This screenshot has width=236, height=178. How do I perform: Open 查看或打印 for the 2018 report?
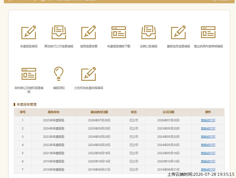208,170
